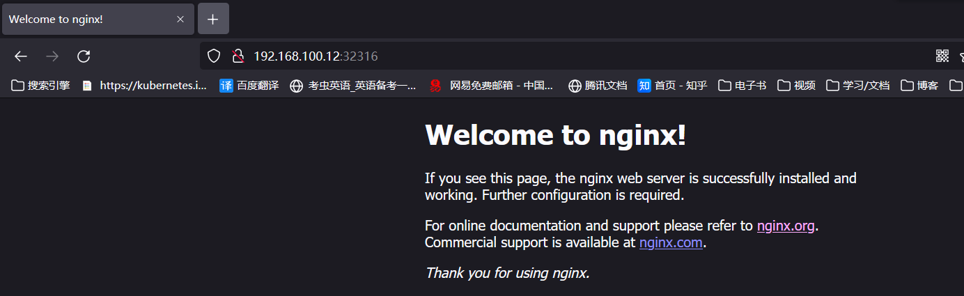Click the page icon beside https://kubernetes.i...
Screen dimensions: 964x296
87,86
